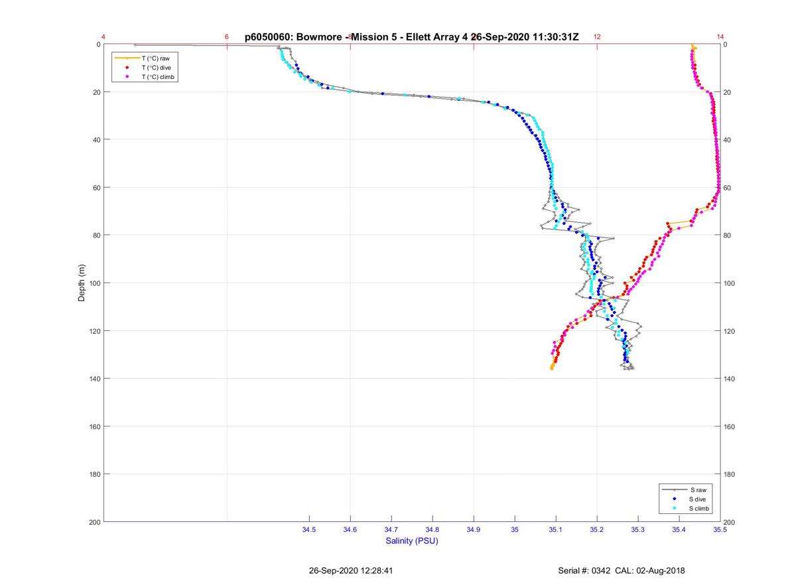Click the "S raw" legend label

(698, 489)
